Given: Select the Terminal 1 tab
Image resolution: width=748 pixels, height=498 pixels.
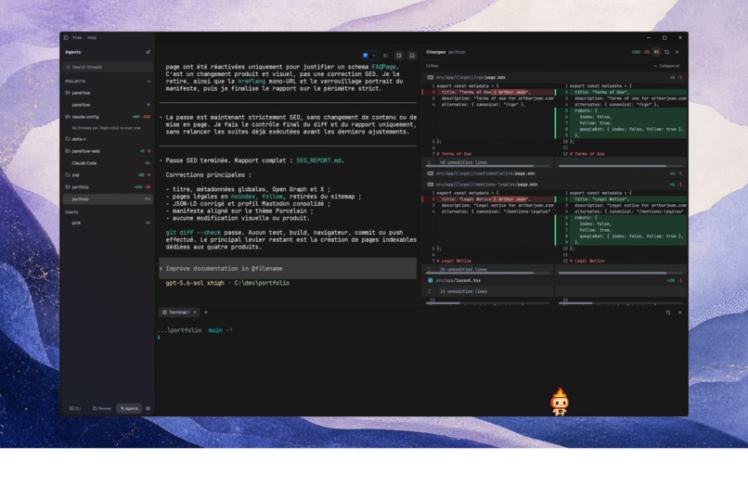Looking at the screenshot, I should tap(179, 313).
